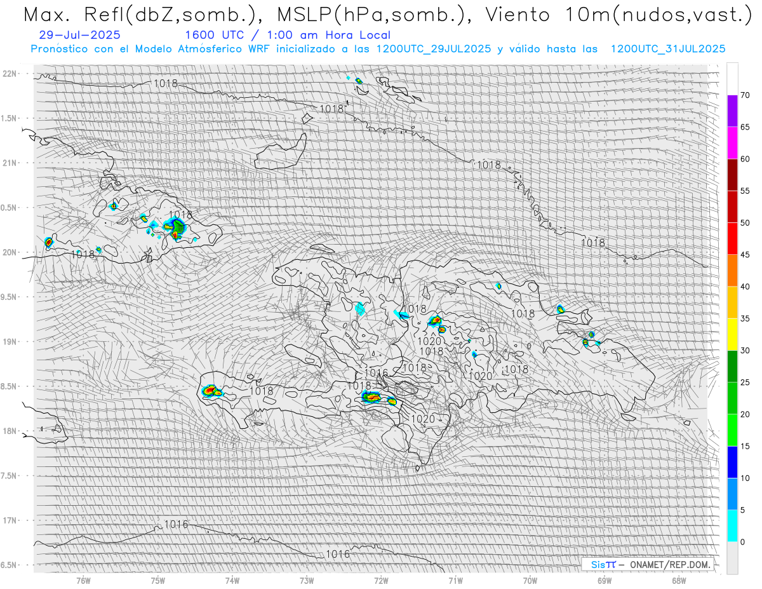Pick the dark blue 10–15 dBZ color band
Viewport: 762px width, 589px height.
click(x=732, y=462)
